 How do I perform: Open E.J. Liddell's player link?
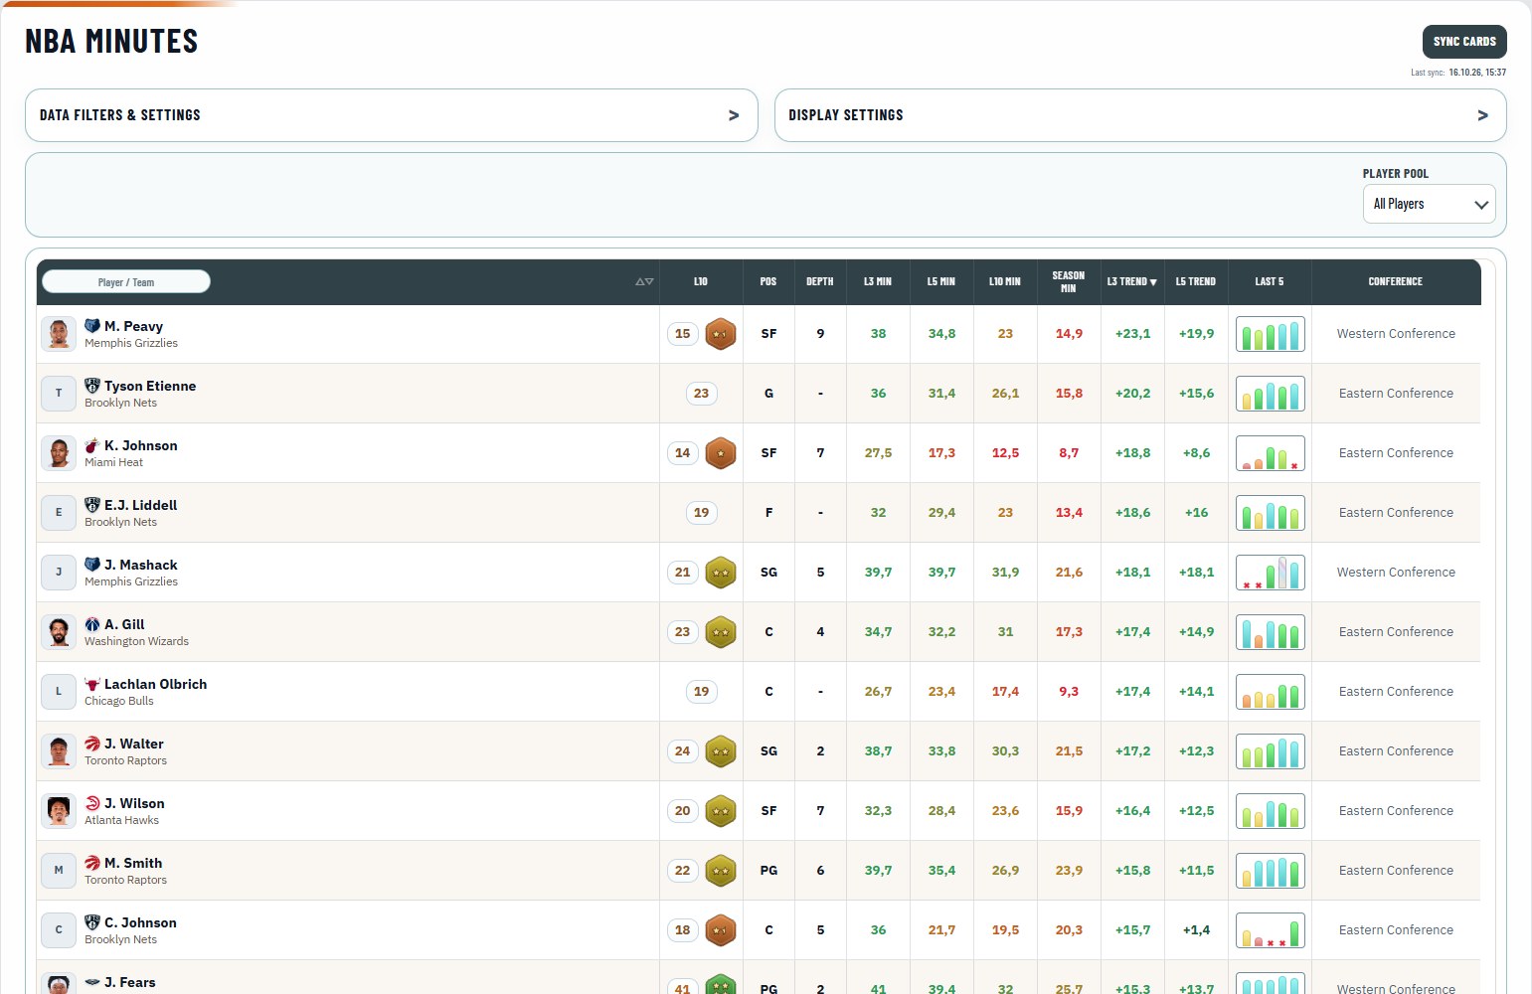pos(141,505)
